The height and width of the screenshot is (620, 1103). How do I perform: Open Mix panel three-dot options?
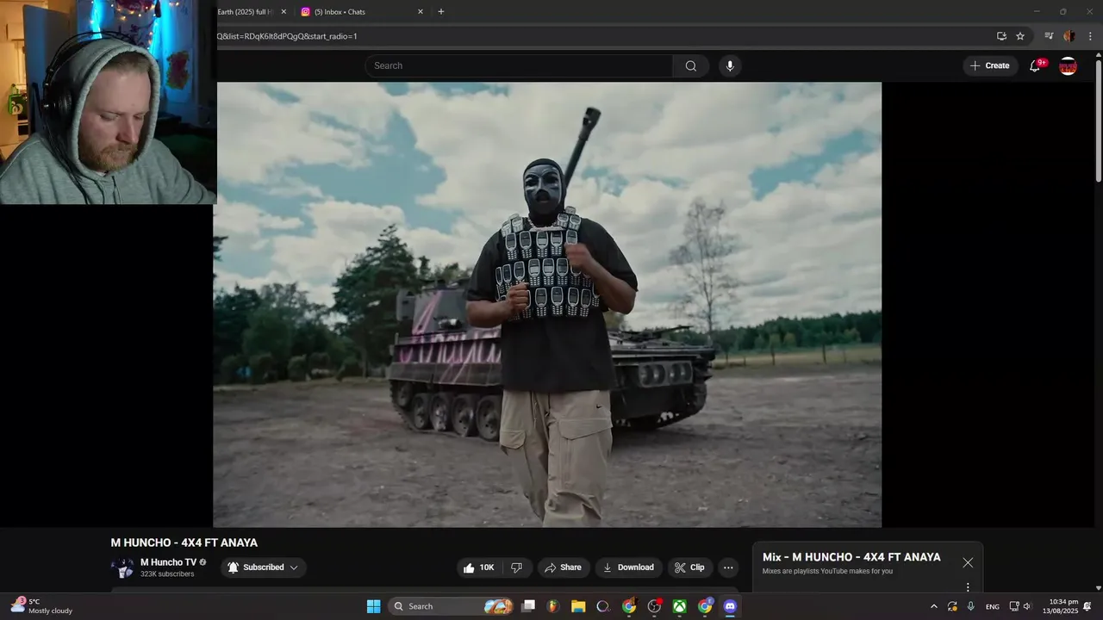(x=968, y=587)
